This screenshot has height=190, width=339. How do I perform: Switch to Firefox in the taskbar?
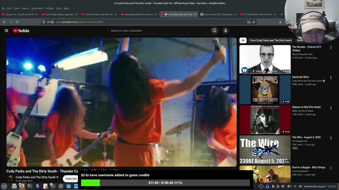pos(22,186)
